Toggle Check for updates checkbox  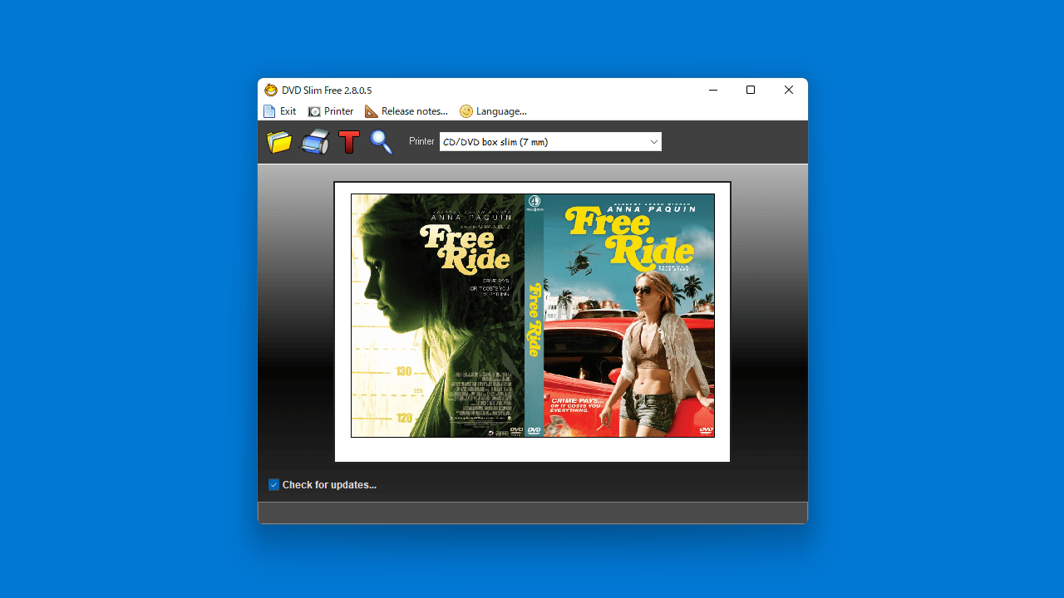(x=273, y=485)
